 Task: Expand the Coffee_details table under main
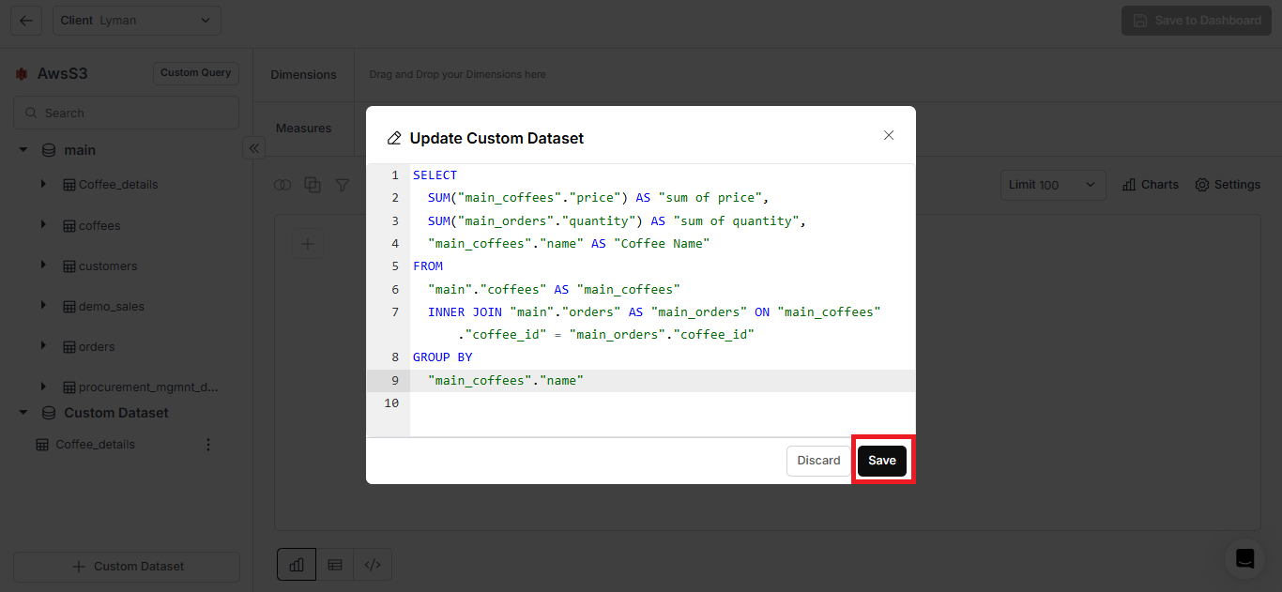(43, 184)
